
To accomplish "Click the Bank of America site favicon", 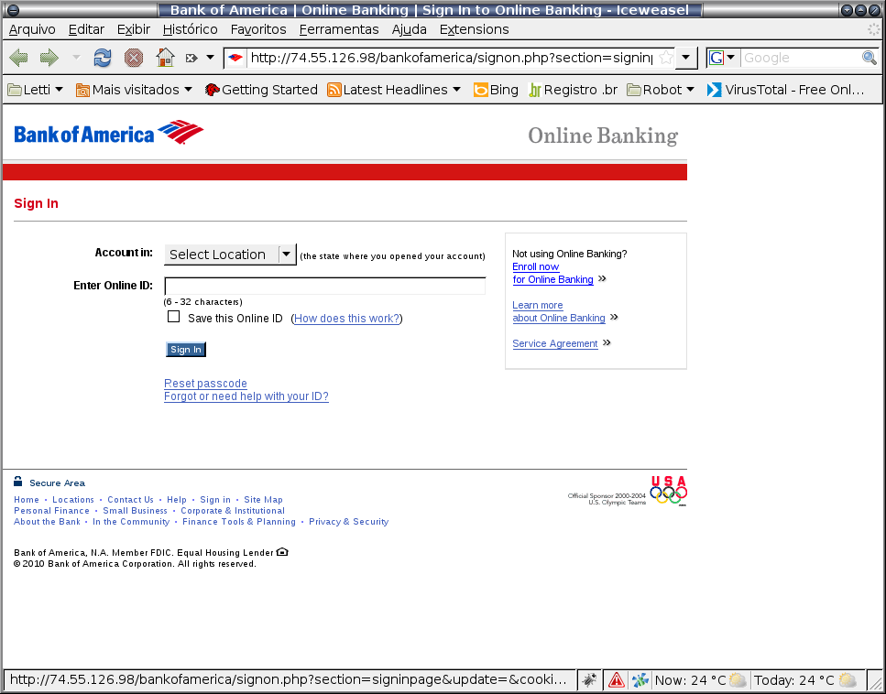I will pyautogui.click(x=235, y=58).
